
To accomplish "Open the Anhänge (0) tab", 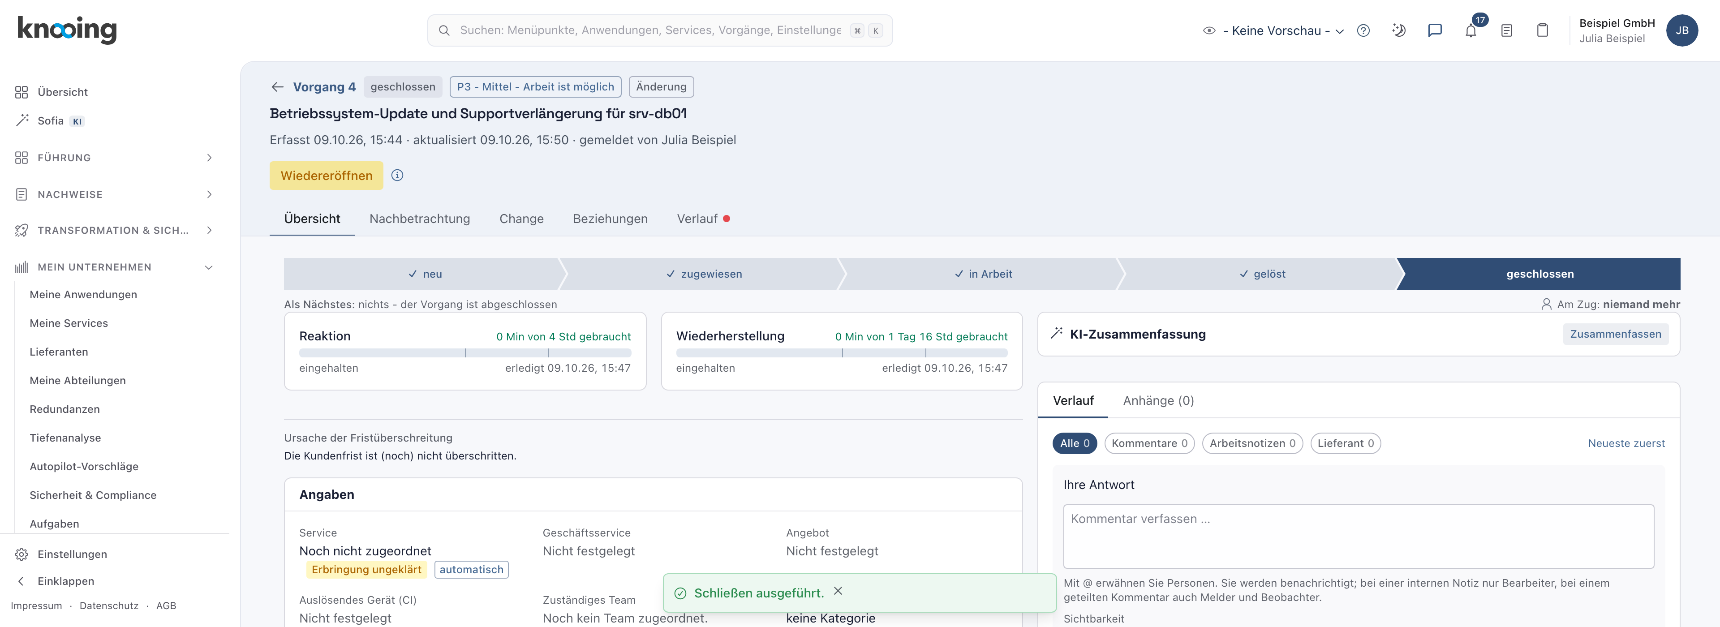I will [1158, 401].
